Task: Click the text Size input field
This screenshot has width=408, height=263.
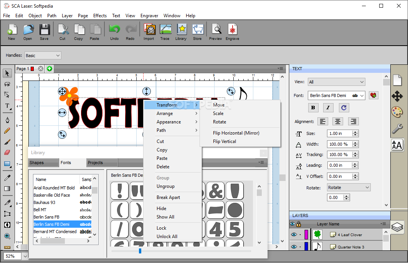Action: [x=339, y=133]
